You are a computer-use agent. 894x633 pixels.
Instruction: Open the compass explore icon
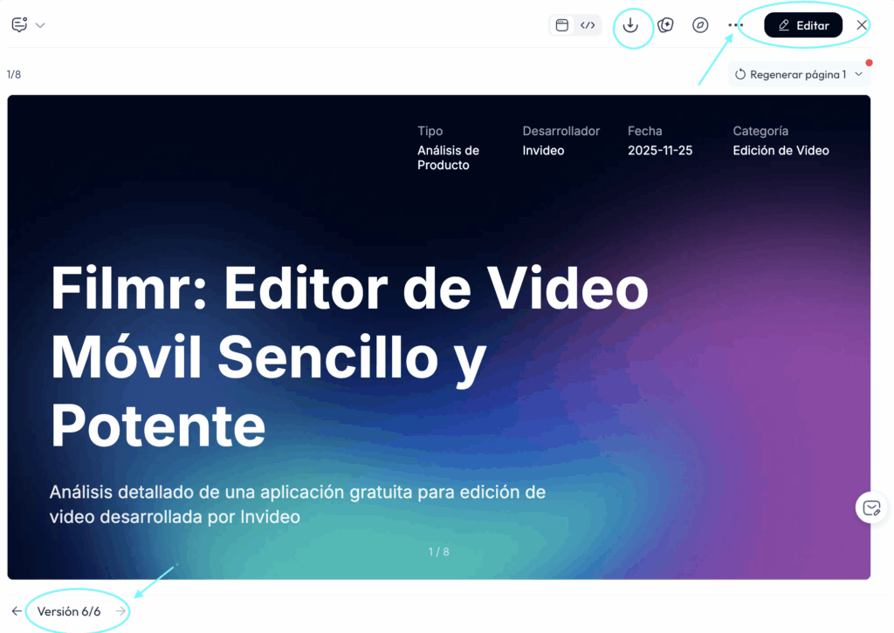(700, 25)
